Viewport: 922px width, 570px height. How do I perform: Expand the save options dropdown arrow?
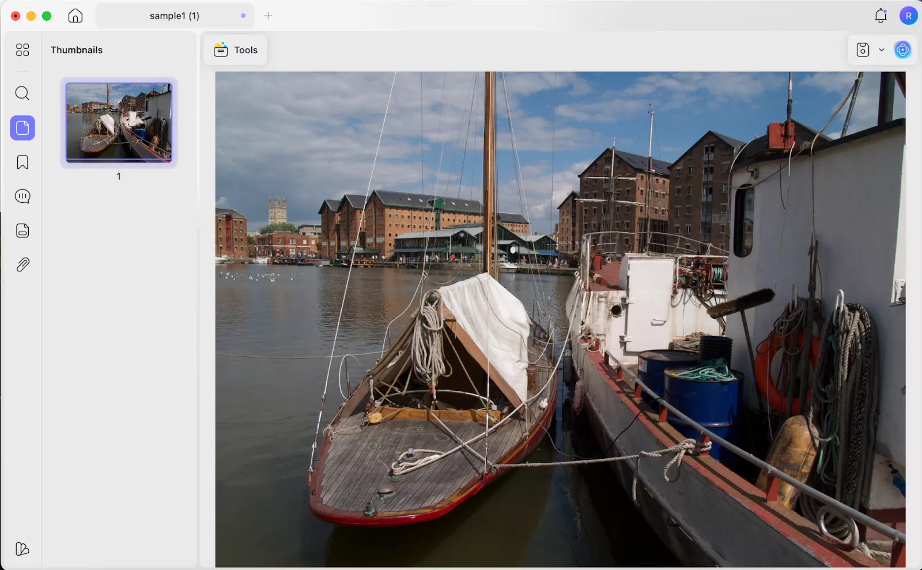(x=881, y=50)
